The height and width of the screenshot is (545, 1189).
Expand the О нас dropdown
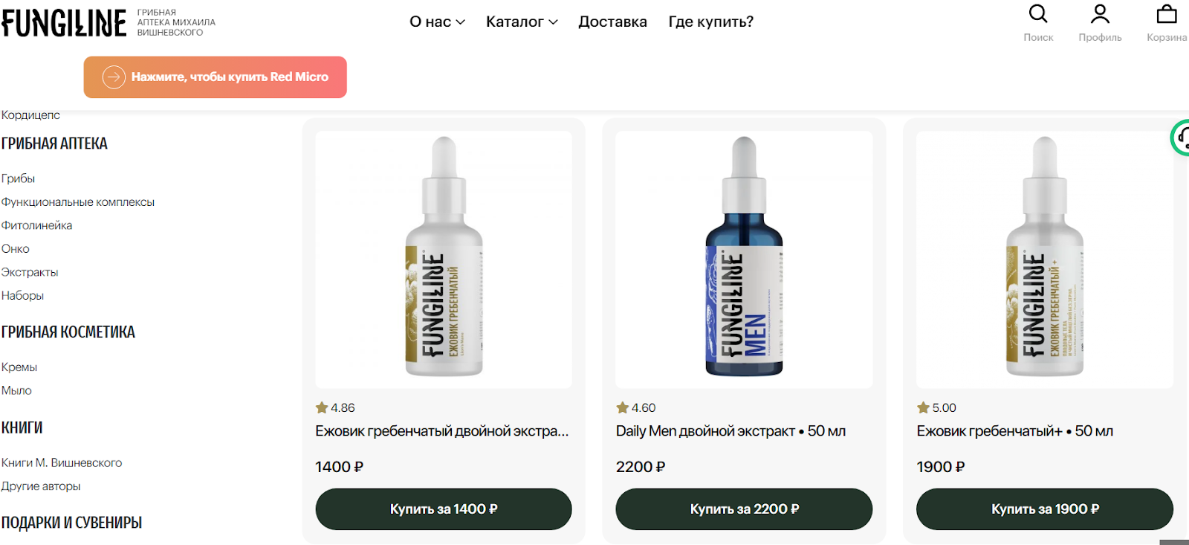(x=437, y=22)
